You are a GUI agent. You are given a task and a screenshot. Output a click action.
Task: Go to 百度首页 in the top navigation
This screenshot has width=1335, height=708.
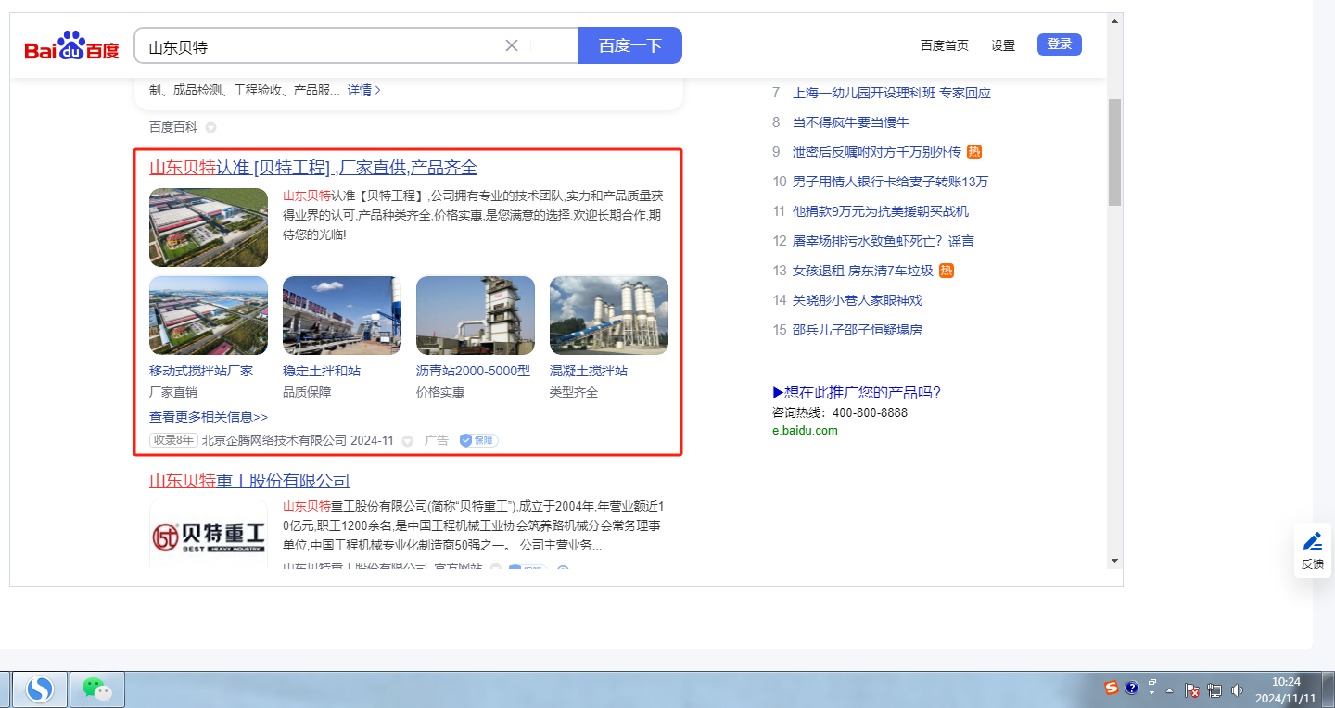tap(944, 45)
